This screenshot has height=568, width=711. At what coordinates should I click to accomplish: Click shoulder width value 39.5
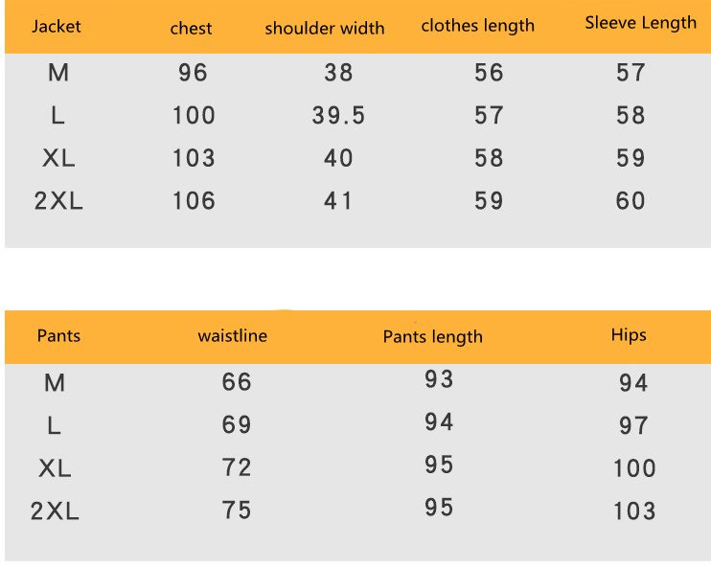338,116
